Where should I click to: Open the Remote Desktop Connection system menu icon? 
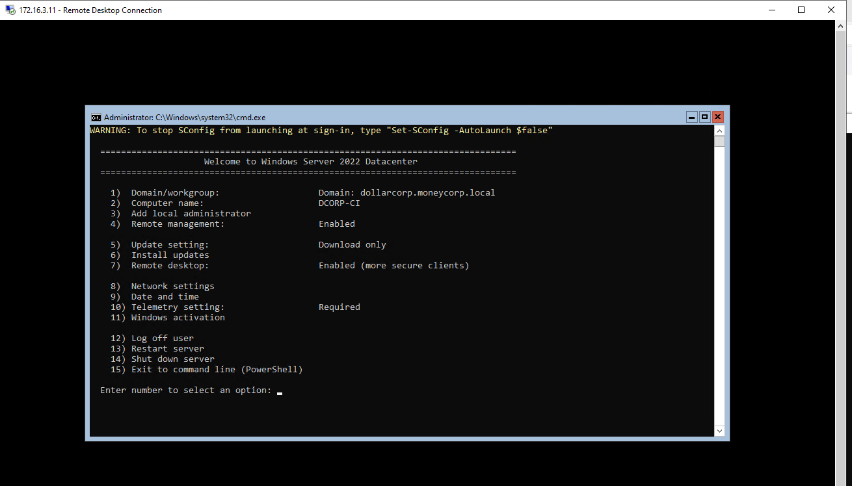(x=10, y=10)
